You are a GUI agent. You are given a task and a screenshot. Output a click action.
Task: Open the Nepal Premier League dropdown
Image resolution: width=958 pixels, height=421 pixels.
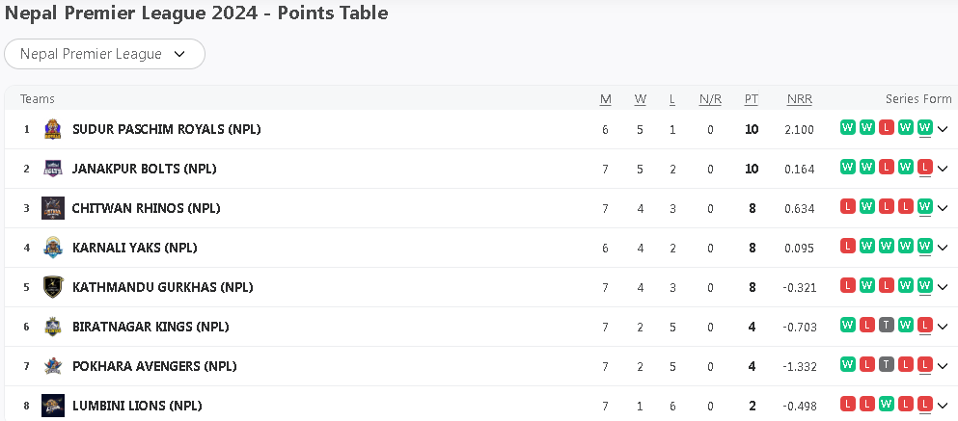point(104,54)
